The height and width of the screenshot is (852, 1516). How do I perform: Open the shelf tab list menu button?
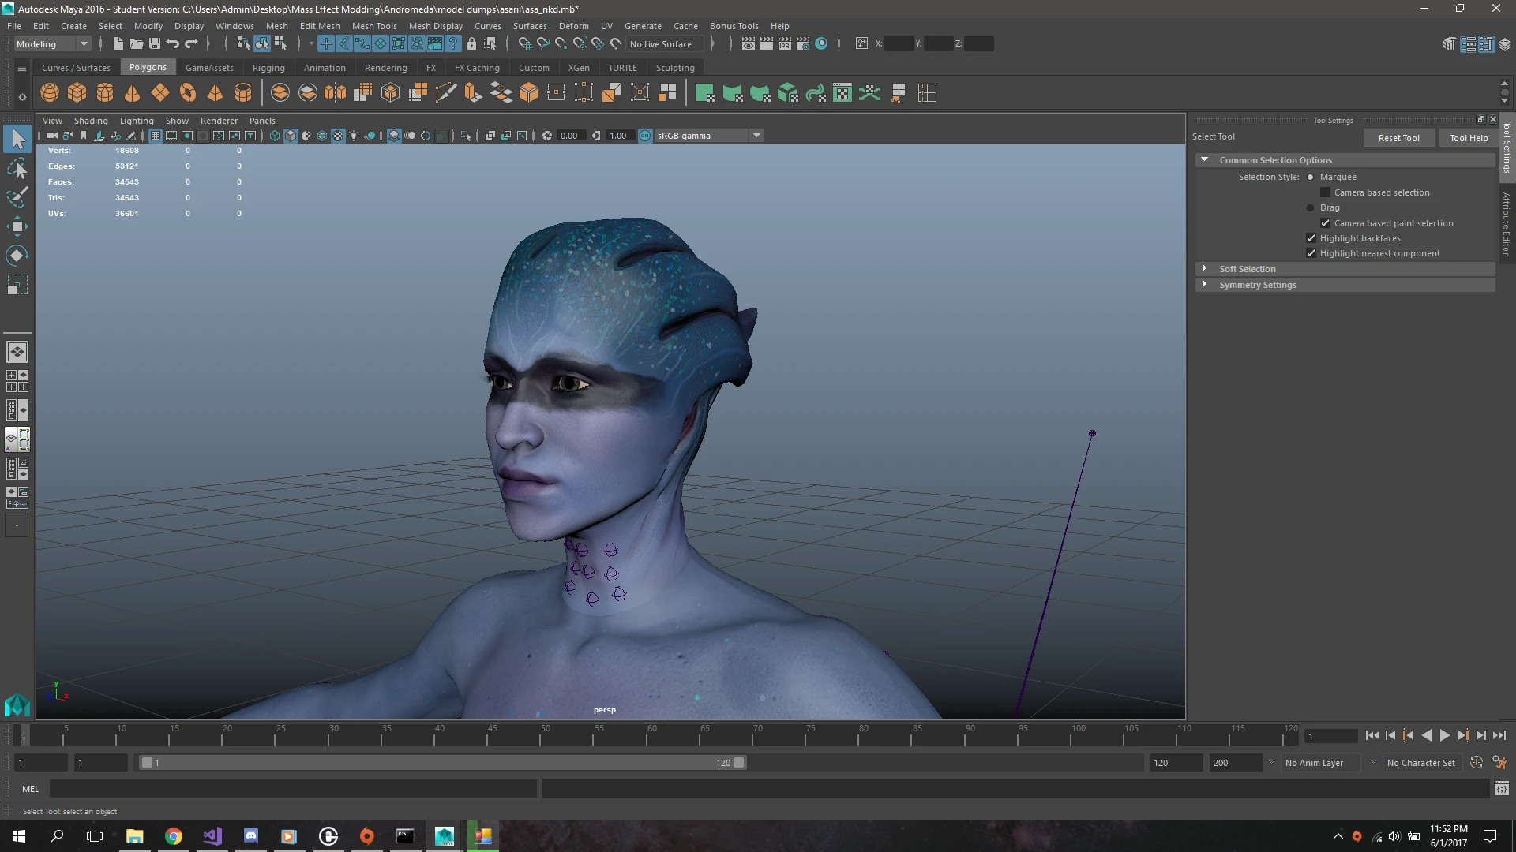(x=22, y=69)
